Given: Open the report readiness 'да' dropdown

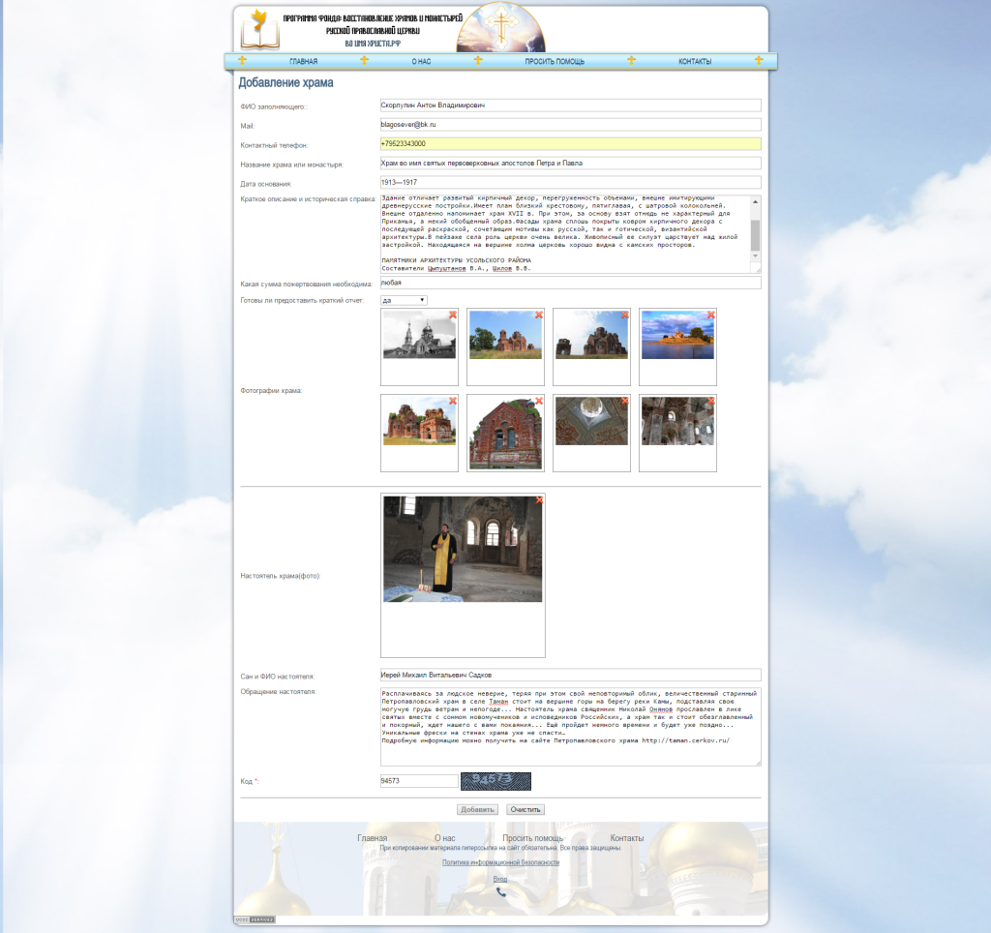Looking at the screenshot, I should pyautogui.click(x=404, y=301).
